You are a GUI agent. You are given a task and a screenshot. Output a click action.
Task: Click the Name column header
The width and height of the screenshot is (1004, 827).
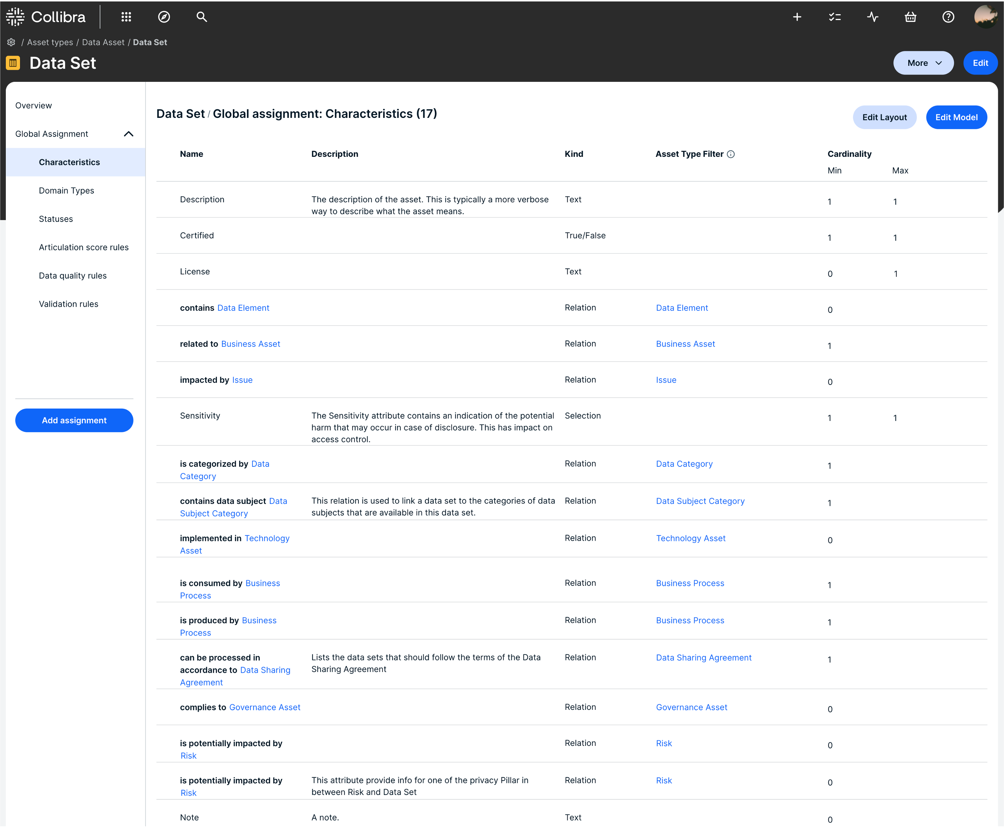(x=191, y=154)
